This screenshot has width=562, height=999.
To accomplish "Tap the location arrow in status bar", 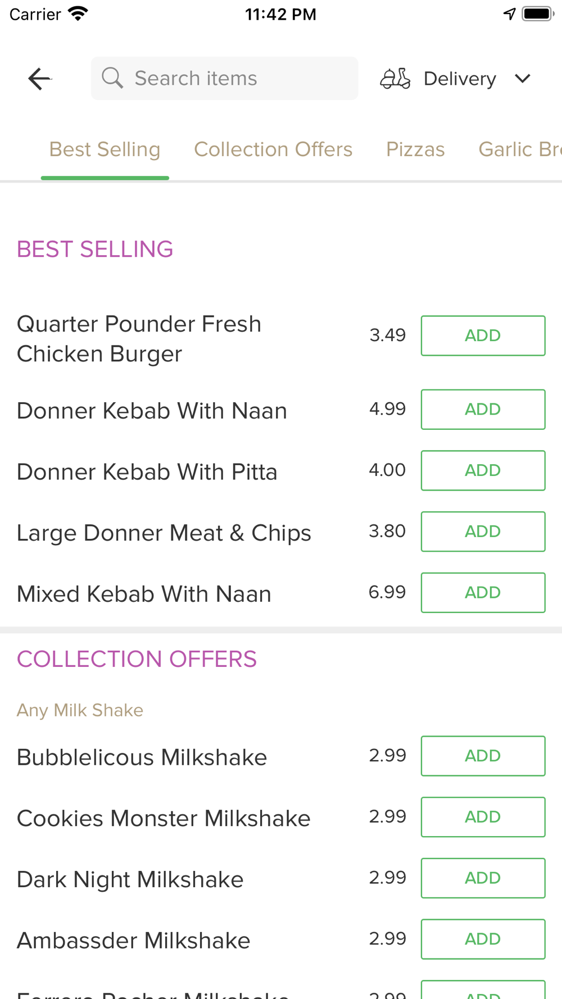I will [509, 14].
